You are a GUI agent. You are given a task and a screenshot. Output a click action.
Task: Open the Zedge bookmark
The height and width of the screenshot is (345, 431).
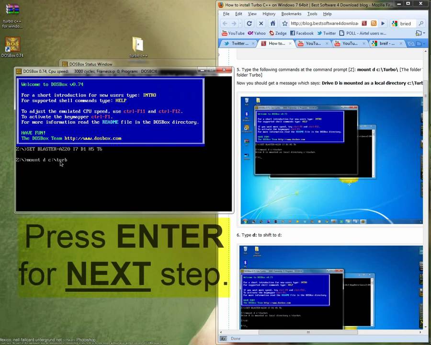pos(278,33)
